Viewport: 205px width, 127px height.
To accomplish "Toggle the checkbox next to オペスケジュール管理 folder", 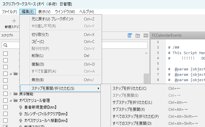I will (5, 100).
